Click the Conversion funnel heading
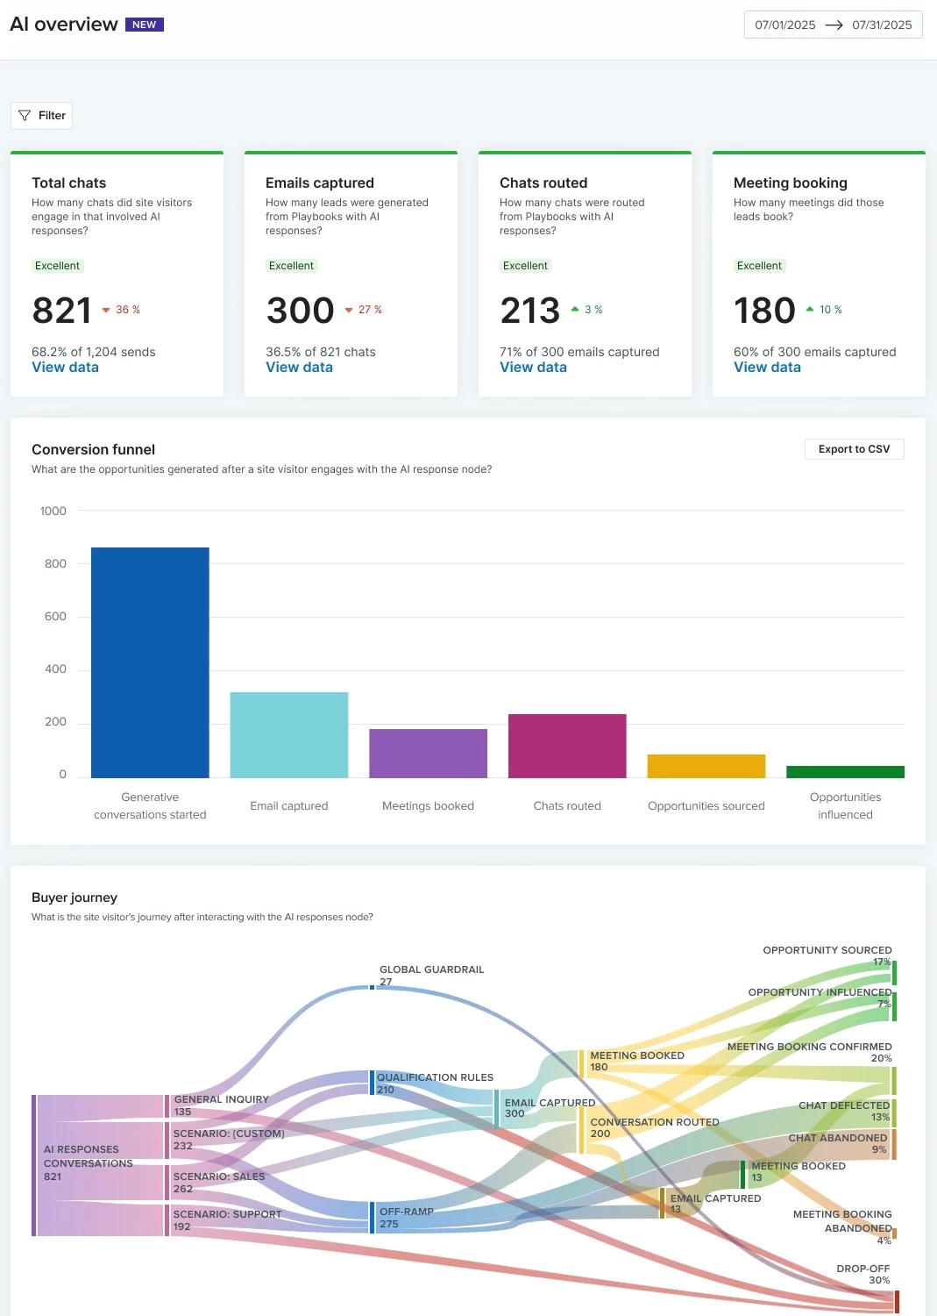Screen dimensions: 937x1316 coord(93,450)
